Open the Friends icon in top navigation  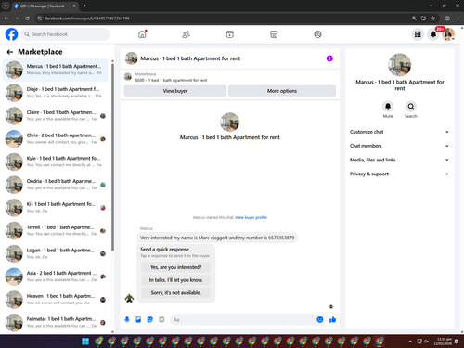pos(186,34)
